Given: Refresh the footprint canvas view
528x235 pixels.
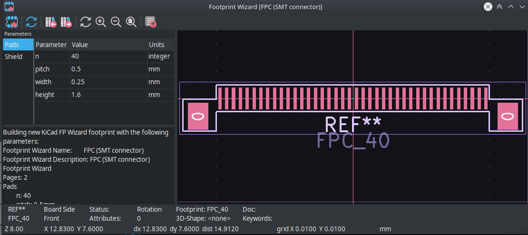Looking at the screenshot, I should pyautogui.click(x=86, y=22).
